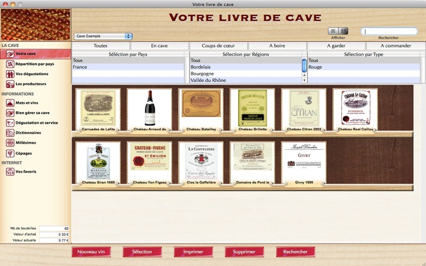Open Mets et vins icon

point(10,103)
